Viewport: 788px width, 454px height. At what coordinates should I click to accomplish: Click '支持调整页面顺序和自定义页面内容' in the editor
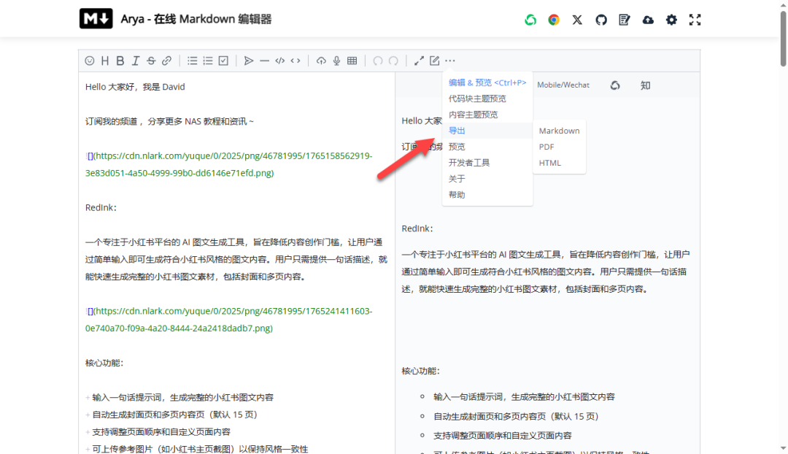161,432
